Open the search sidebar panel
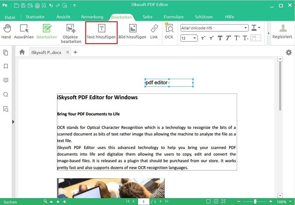Viewport: 295px width, 205px height. click(x=6, y=95)
